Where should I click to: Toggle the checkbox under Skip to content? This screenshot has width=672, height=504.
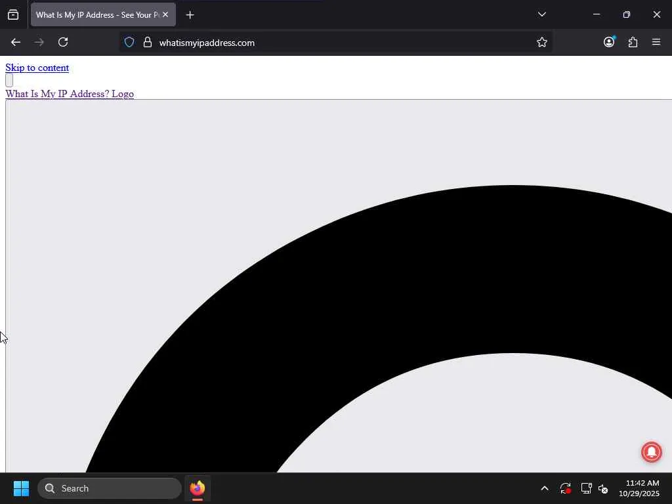click(x=9, y=80)
